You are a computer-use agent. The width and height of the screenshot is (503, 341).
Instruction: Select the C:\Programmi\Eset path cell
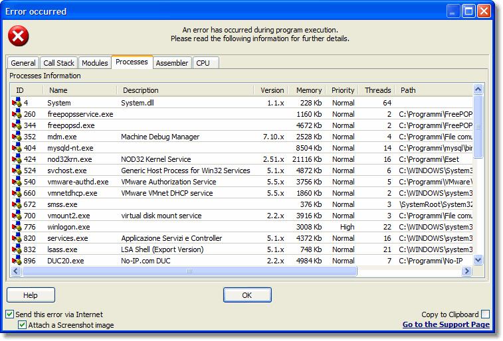[429, 159]
